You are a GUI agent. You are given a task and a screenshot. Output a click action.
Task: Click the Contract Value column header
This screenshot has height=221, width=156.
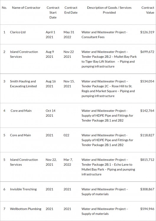coord(148,10)
